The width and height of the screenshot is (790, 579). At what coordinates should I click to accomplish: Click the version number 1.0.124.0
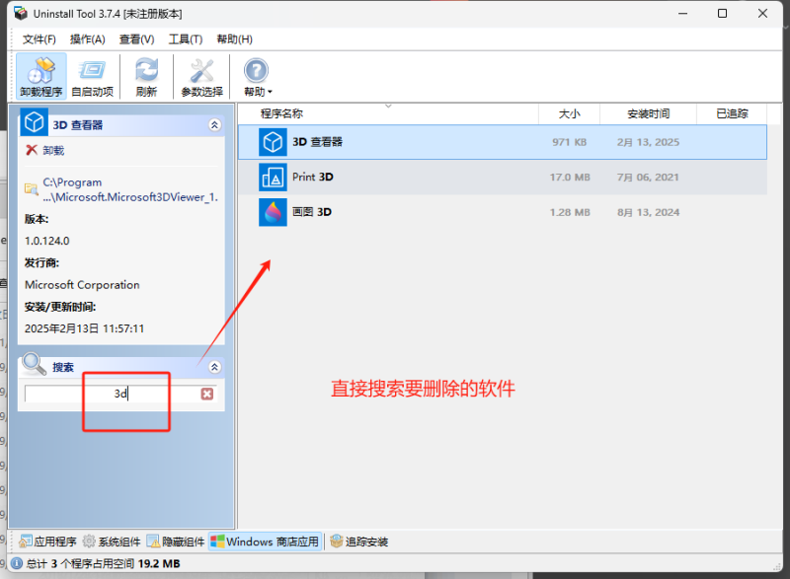pyautogui.click(x=46, y=241)
